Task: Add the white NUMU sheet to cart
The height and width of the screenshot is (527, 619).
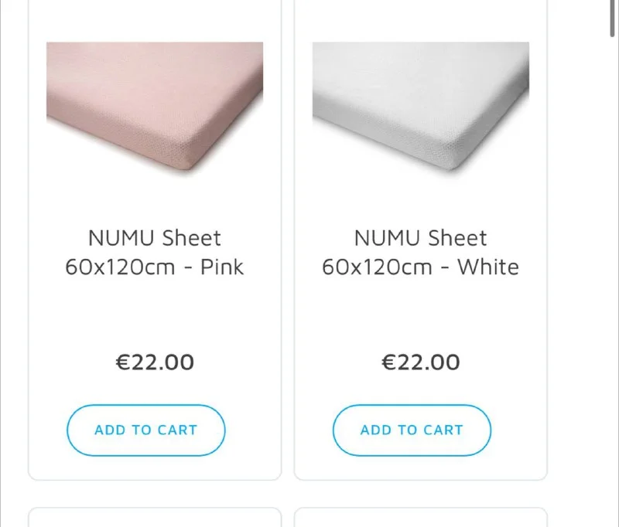Action: click(412, 430)
